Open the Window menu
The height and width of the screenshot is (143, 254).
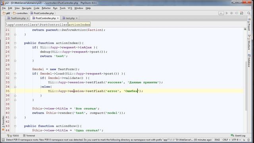79,8
